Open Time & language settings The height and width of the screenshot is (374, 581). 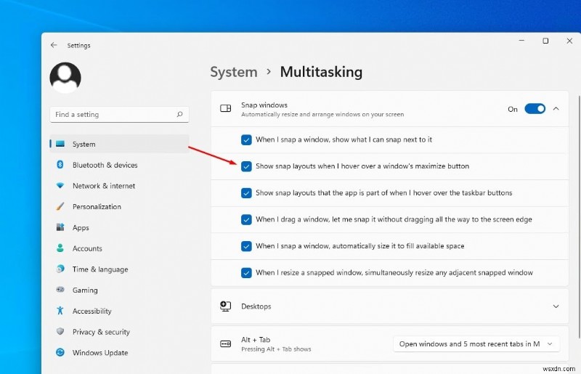tap(119, 269)
